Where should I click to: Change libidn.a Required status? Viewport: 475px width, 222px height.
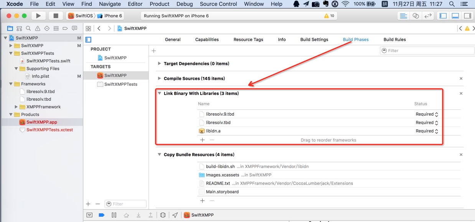click(x=427, y=131)
